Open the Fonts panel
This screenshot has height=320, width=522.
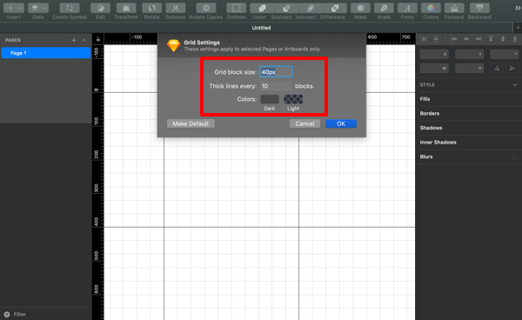click(x=407, y=8)
